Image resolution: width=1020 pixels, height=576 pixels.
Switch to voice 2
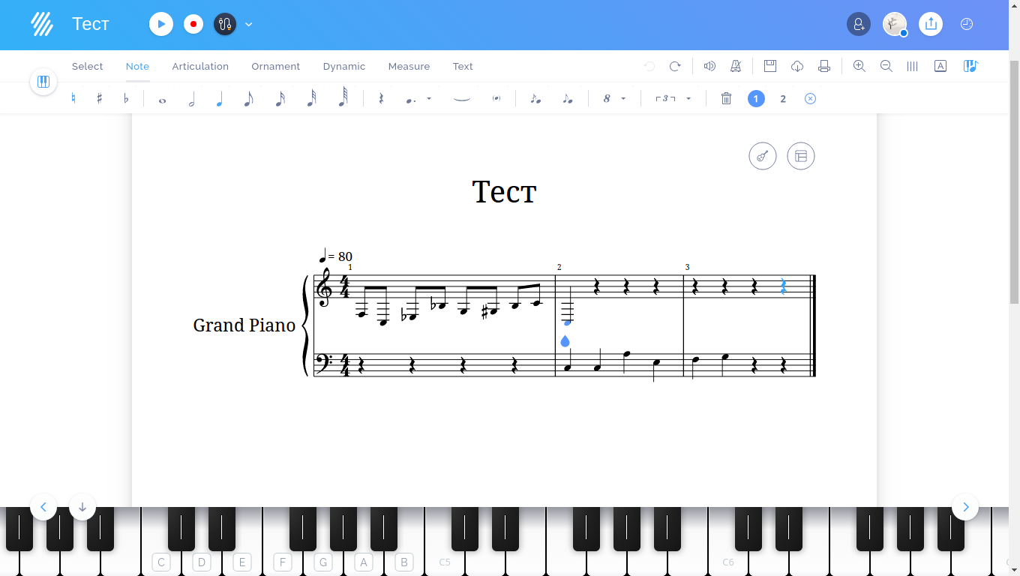point(783,98)
